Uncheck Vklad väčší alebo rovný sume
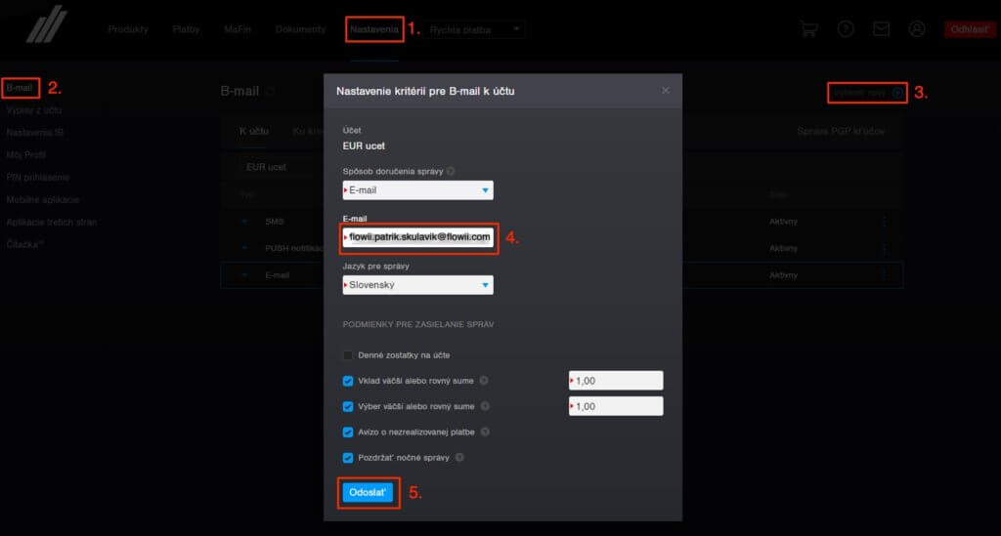 point(348,381)
